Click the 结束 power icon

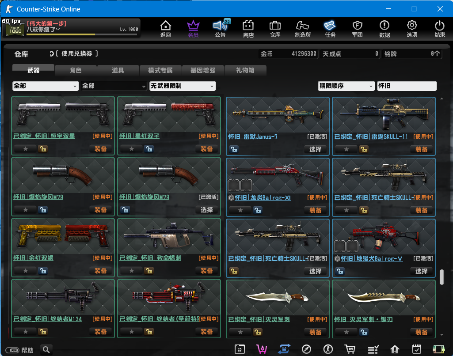pyautogui.click(x=440, y=29)
